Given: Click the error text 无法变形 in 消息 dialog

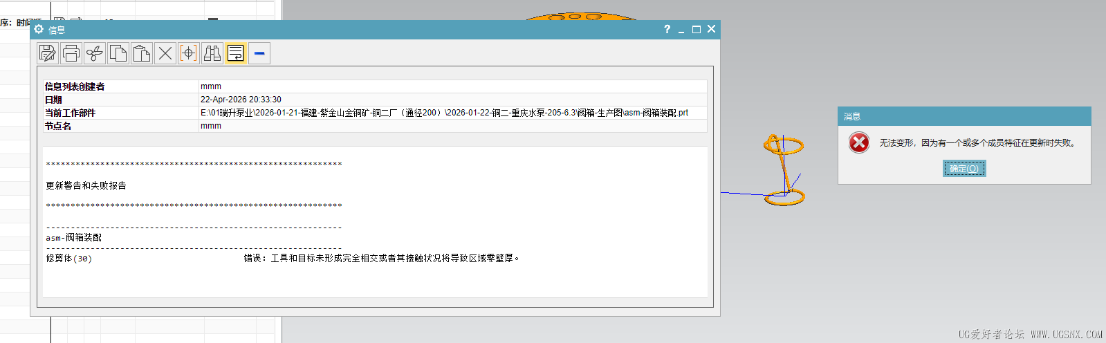Looking at the screenshot, I should tap(979, 143).
